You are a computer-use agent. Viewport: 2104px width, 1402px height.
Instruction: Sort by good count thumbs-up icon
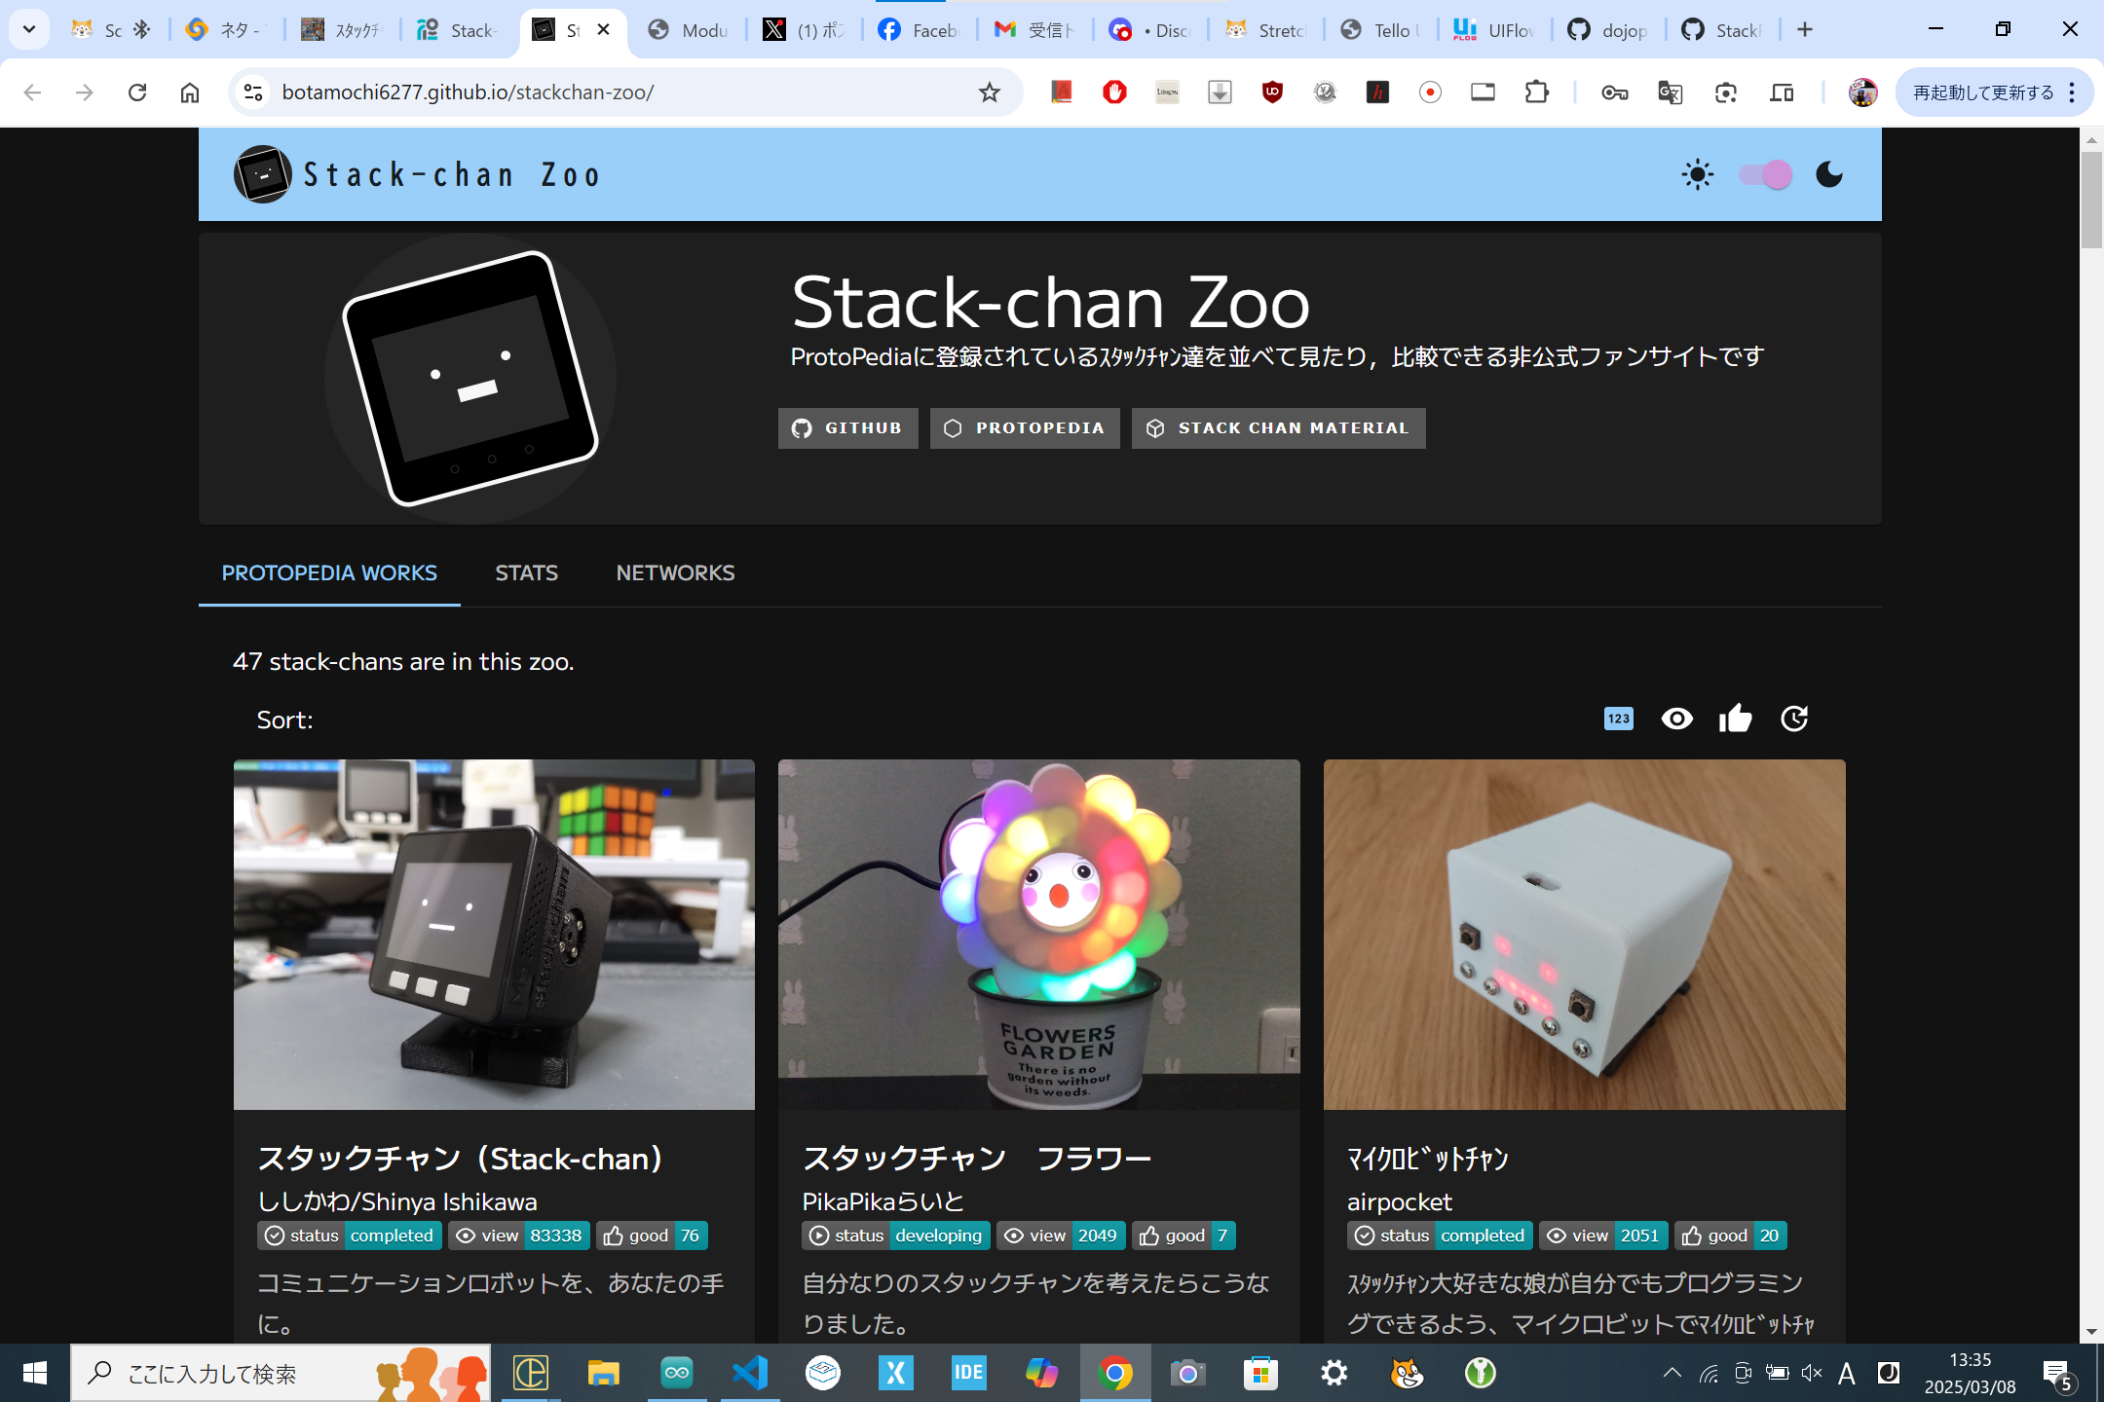coord(1735,719)
